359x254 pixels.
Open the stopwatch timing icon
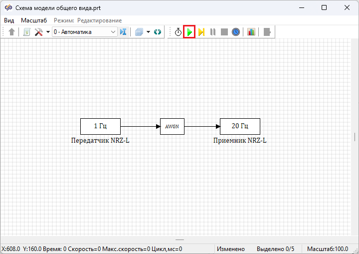point(178,32)
